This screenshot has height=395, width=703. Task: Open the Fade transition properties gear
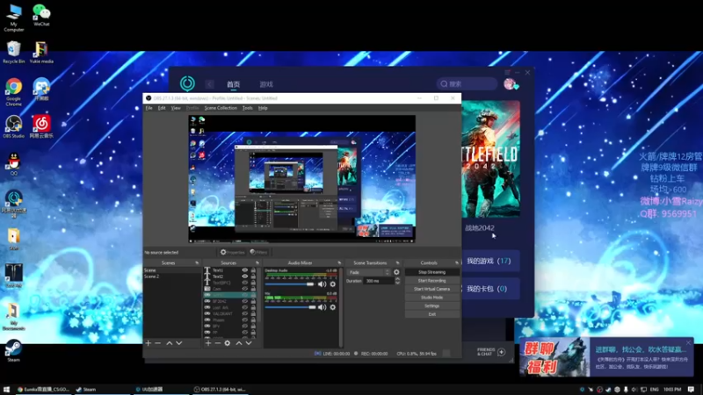coord(396,272)
